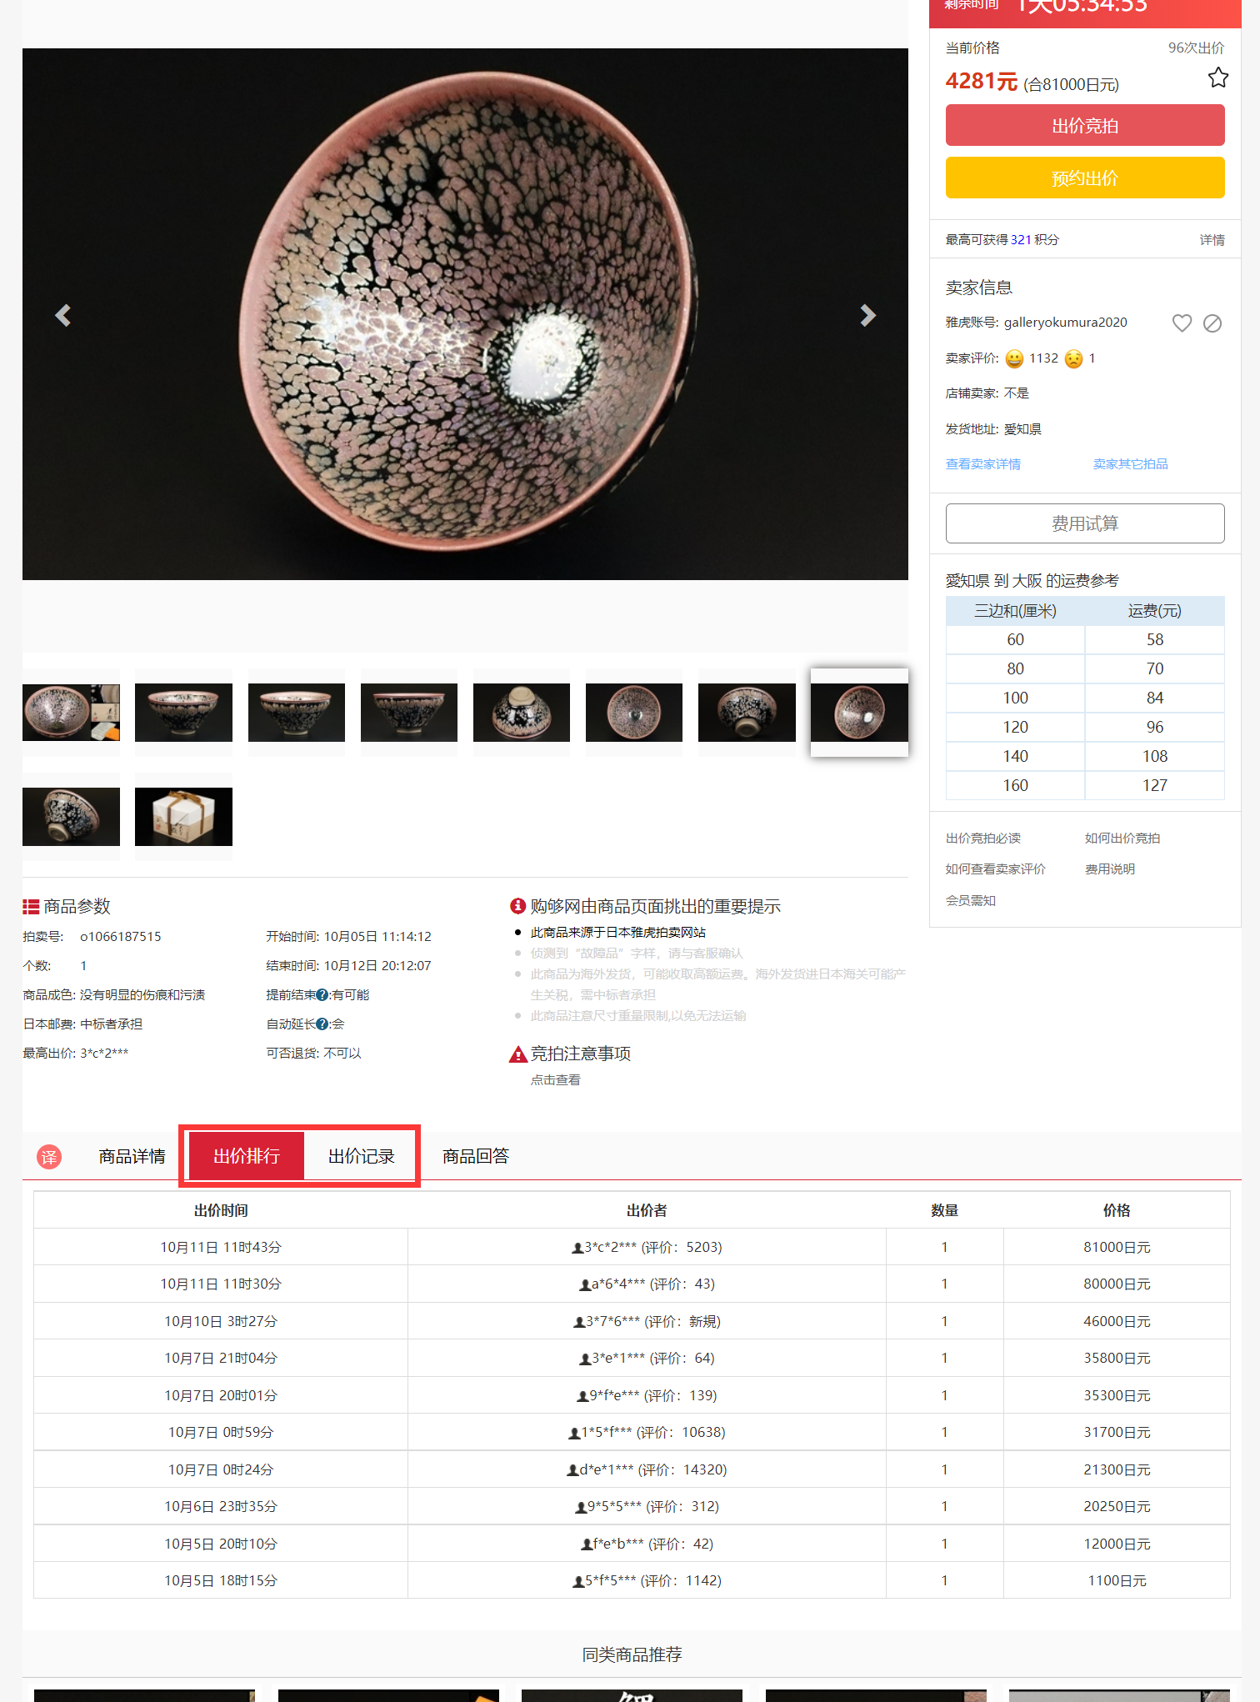Switch to 出价记录 tab
The image size is (1260, 1702).
(x=361, y=1156)
